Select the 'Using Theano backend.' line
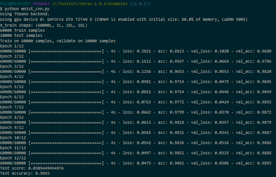 click(25, 14)
